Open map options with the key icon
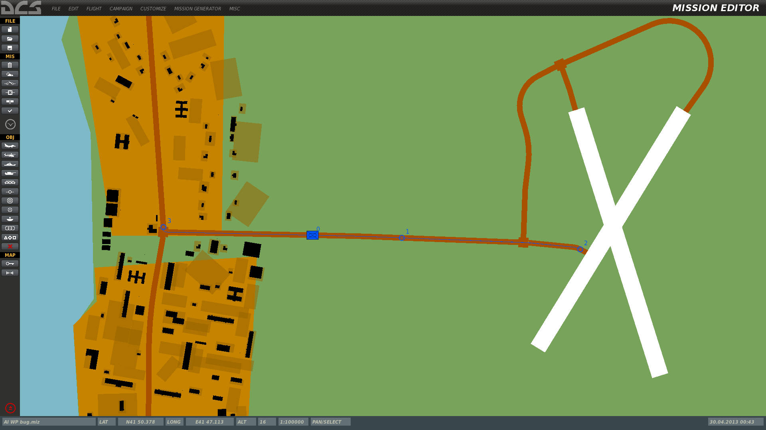Image resolution: width=766 pixels, height=430 pixels. [x=10, y=264]
